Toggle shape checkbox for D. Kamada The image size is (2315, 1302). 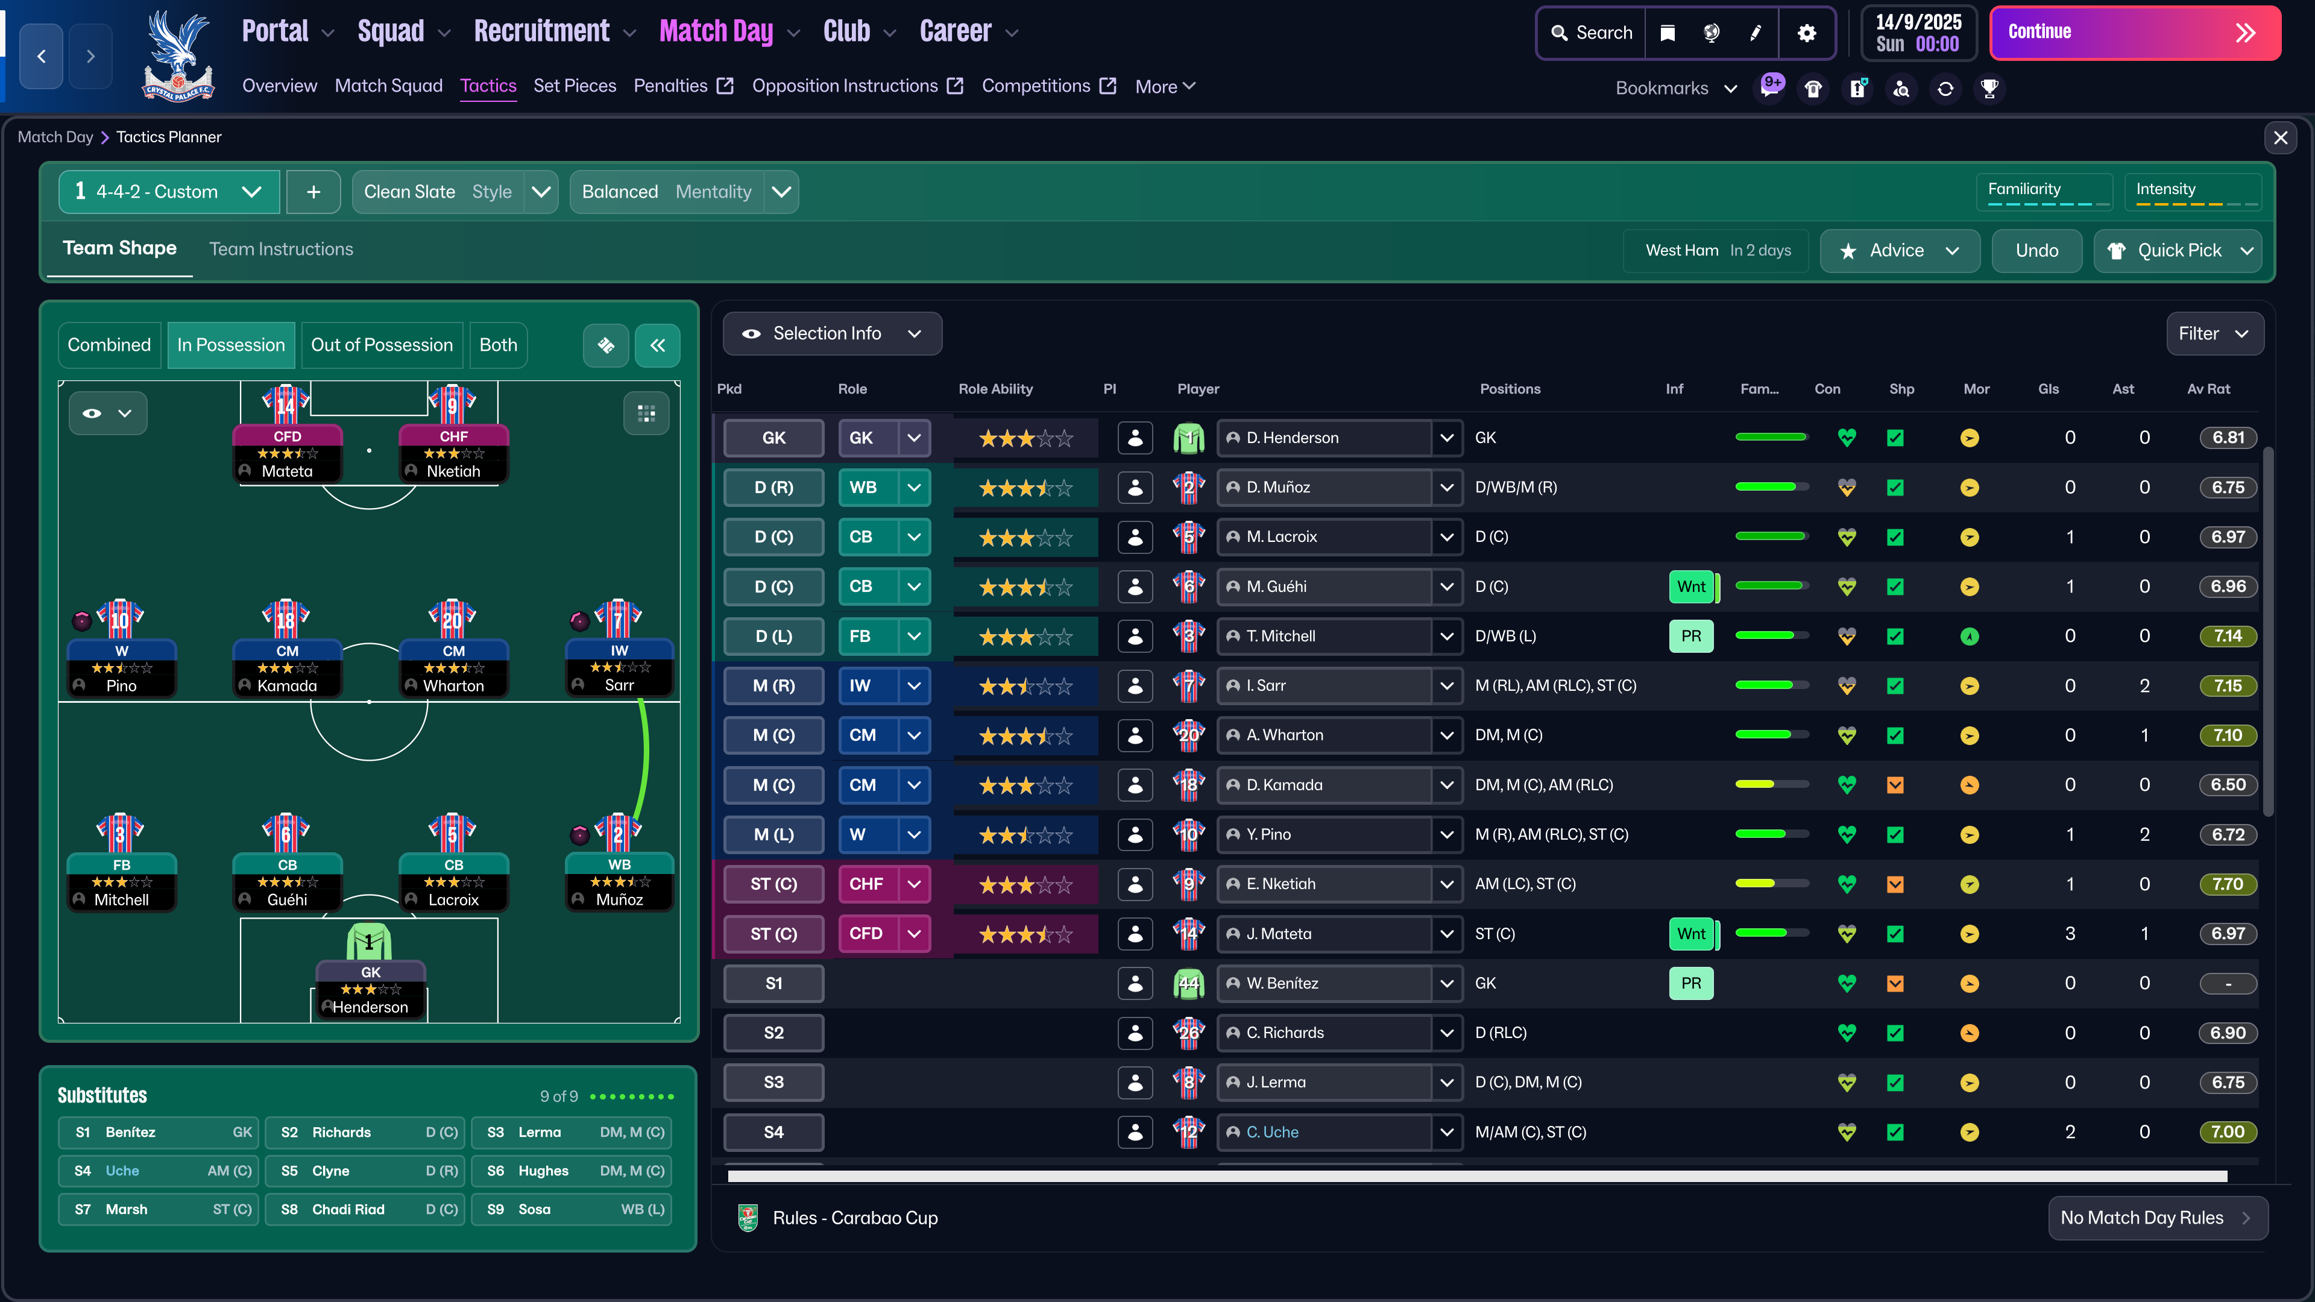pyautogui.click(x=1895, y=785)
